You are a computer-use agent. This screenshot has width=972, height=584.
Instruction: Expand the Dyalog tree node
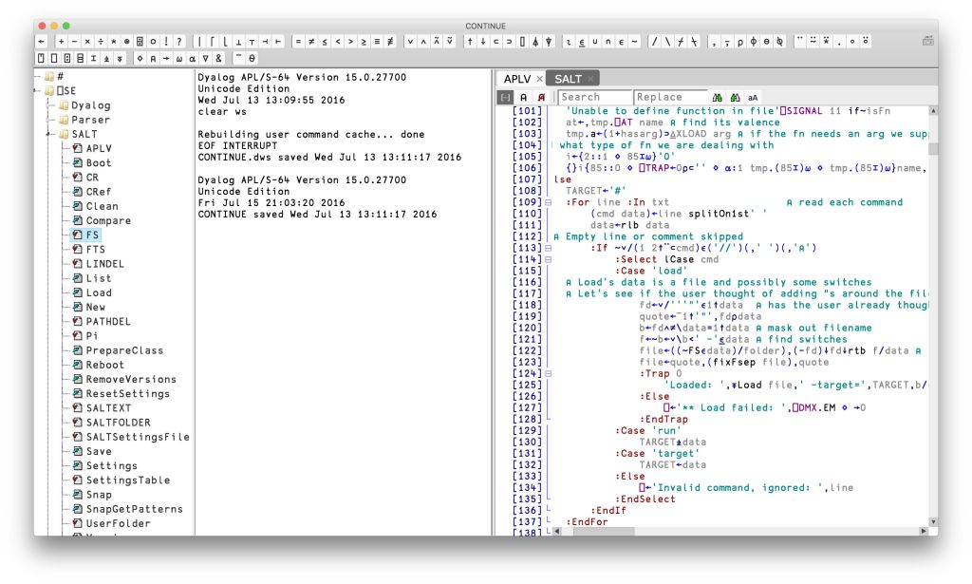48,105
